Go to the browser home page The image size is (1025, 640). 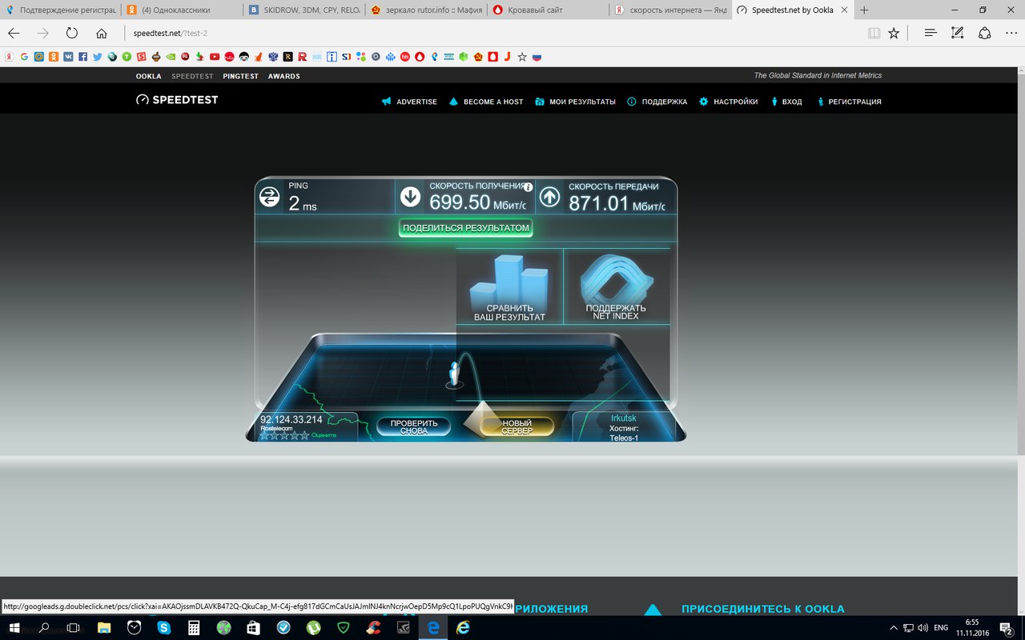pos(101,33)
